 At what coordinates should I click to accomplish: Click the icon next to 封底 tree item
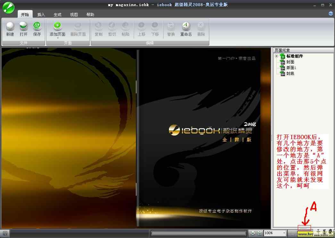[x=283, y=74]
